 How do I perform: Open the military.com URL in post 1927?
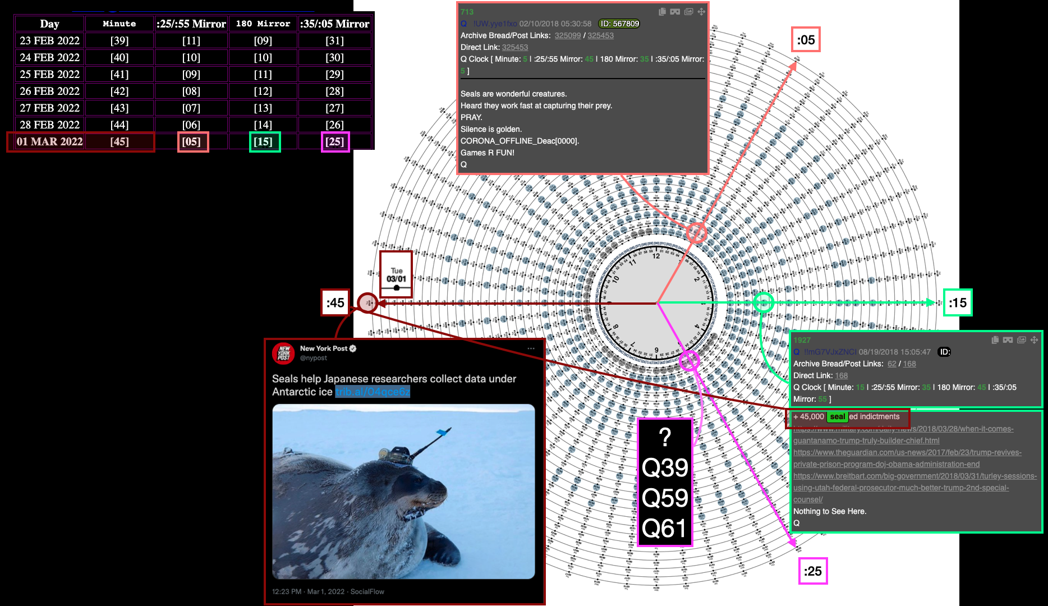[903, 434]
